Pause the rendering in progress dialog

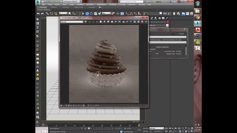coord(173,34)
